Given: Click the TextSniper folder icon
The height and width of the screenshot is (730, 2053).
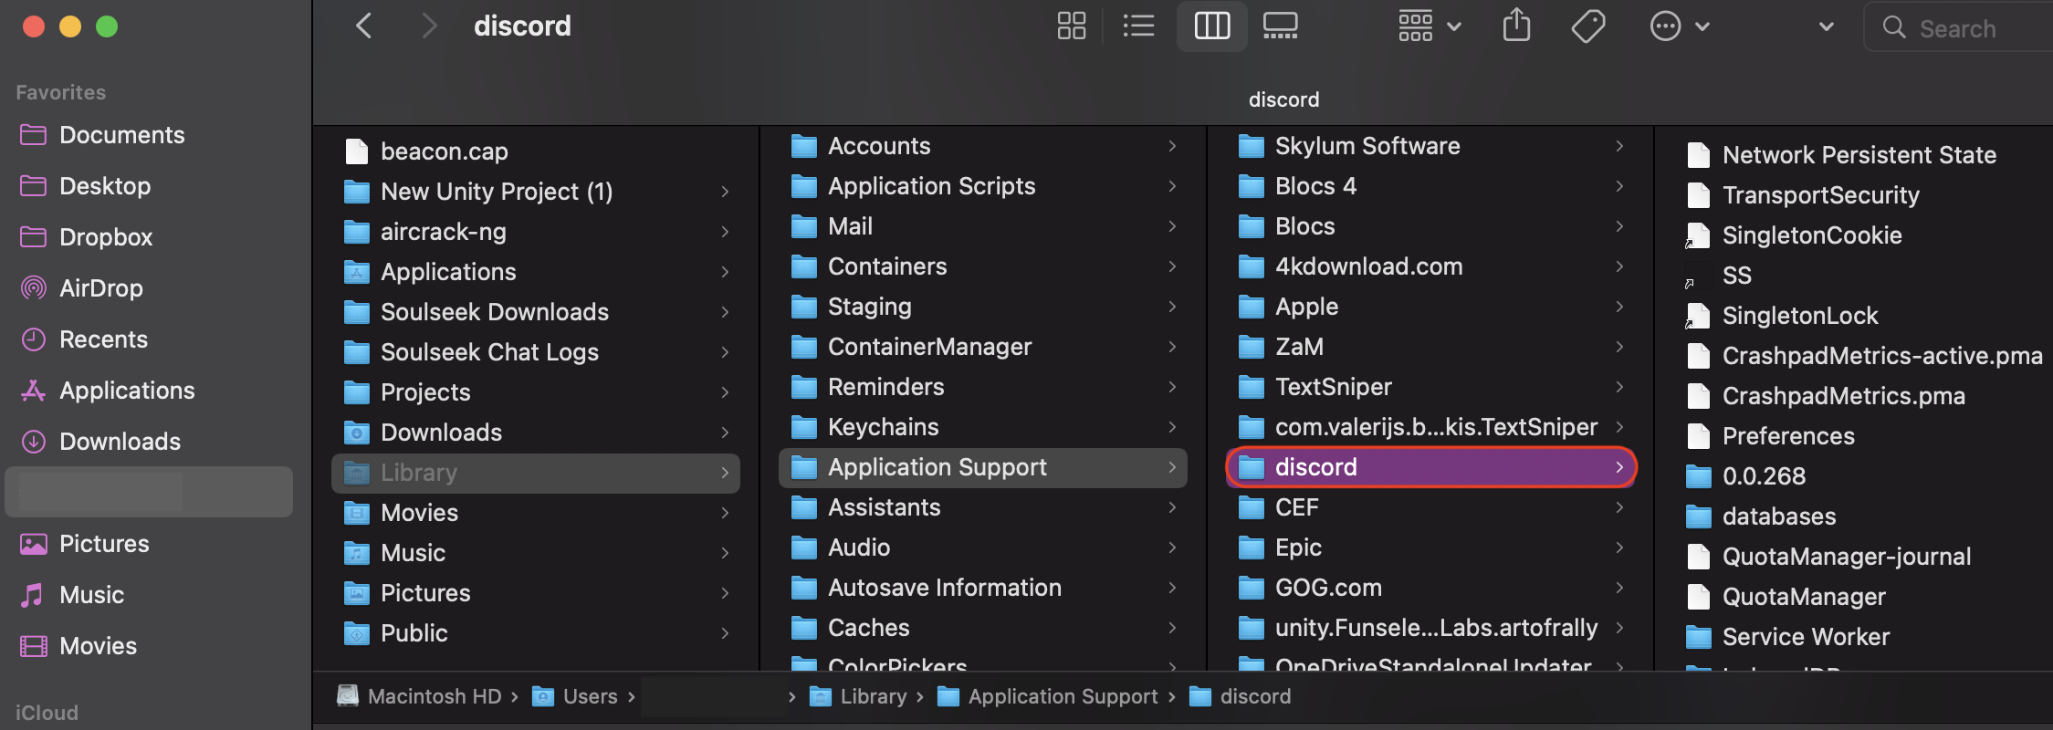Looking at the screenshot, I should click(1251, 387).
